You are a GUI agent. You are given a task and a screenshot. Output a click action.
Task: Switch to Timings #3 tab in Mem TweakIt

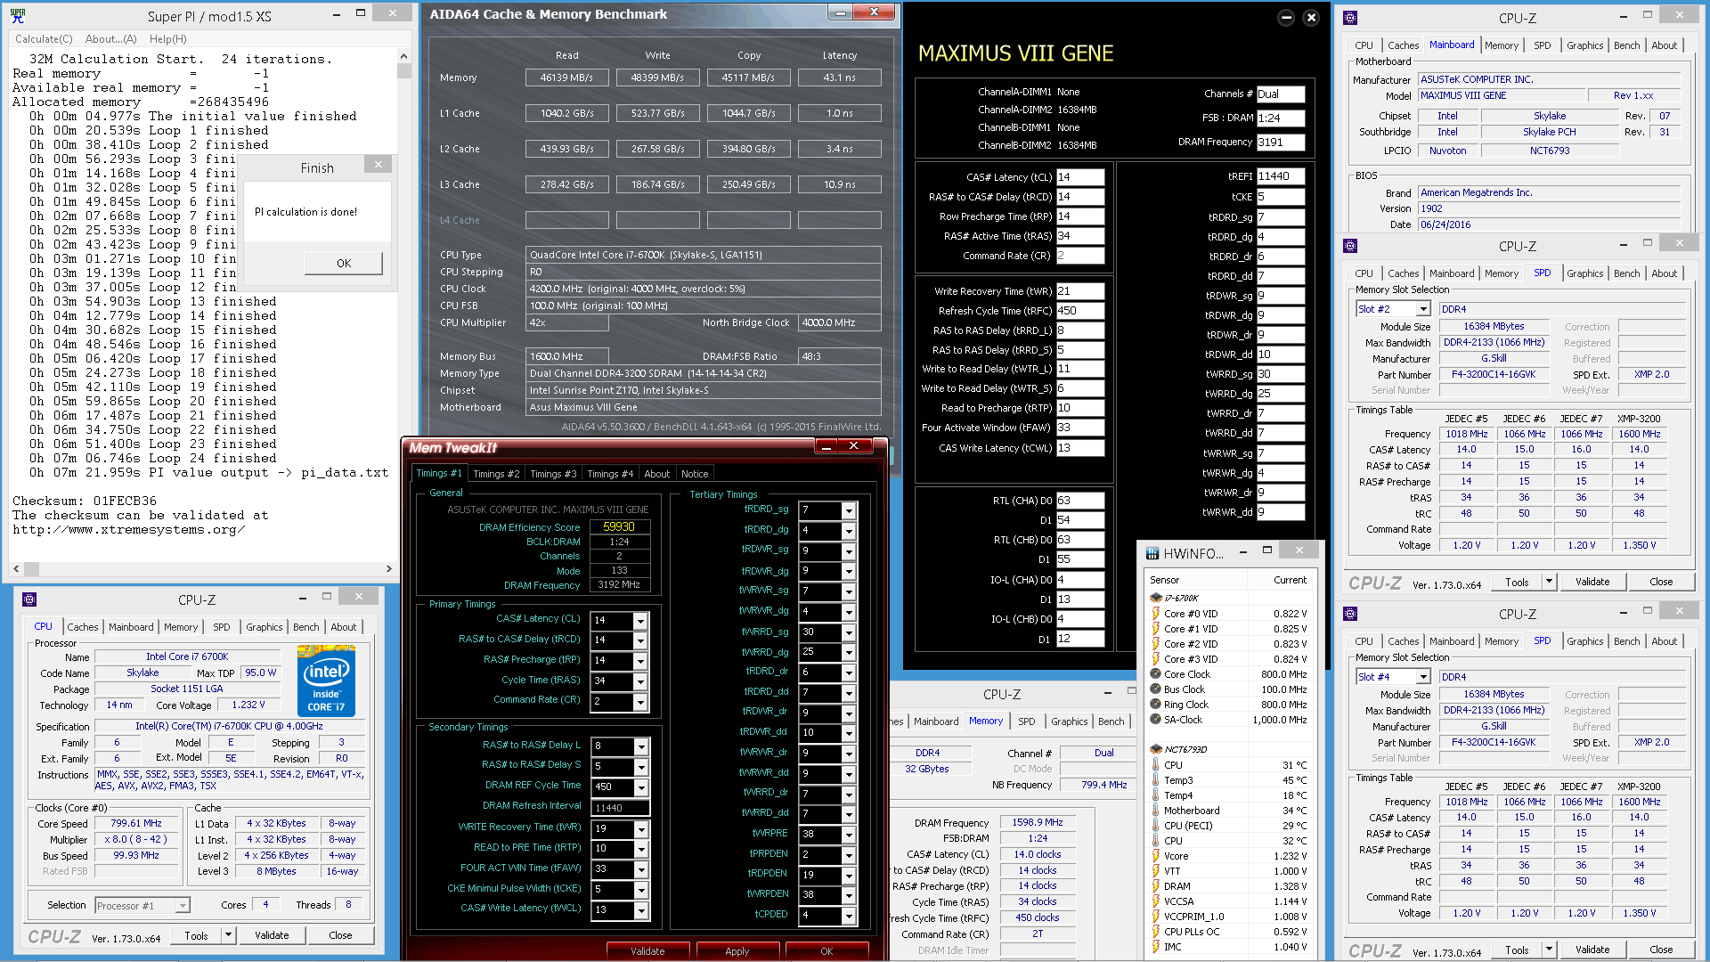coord(553,474)
